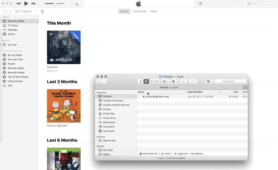Open the Sherlock show artwork
This screenshot has height=170, width=278.
tap(64, 47)
